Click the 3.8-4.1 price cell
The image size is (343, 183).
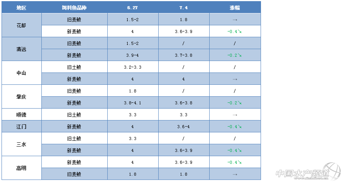point(133,103)
